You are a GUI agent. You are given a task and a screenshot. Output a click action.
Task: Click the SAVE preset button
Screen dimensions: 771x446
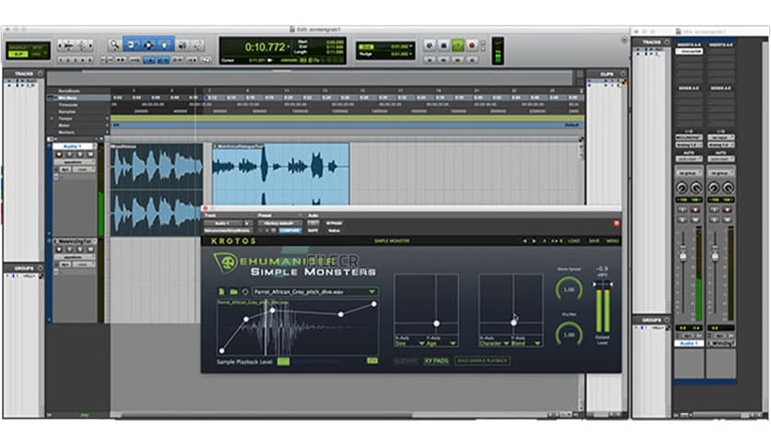coord(593,241)
